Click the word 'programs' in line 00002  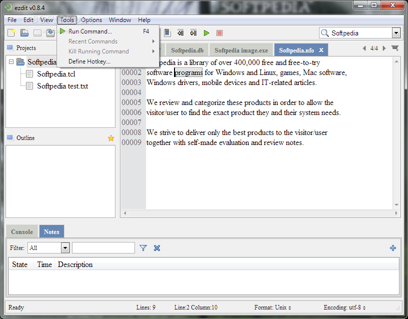tap(188, 72)
